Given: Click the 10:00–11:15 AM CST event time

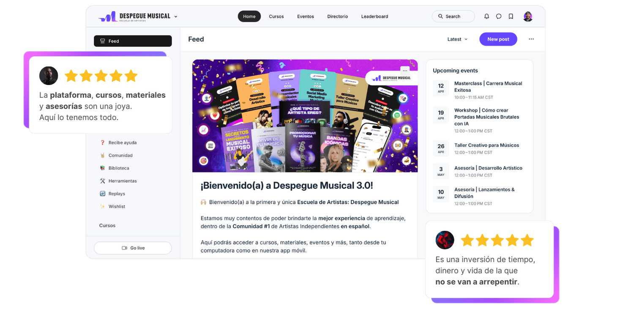Looking at the screenshot, I should click(x=474, y=97).
